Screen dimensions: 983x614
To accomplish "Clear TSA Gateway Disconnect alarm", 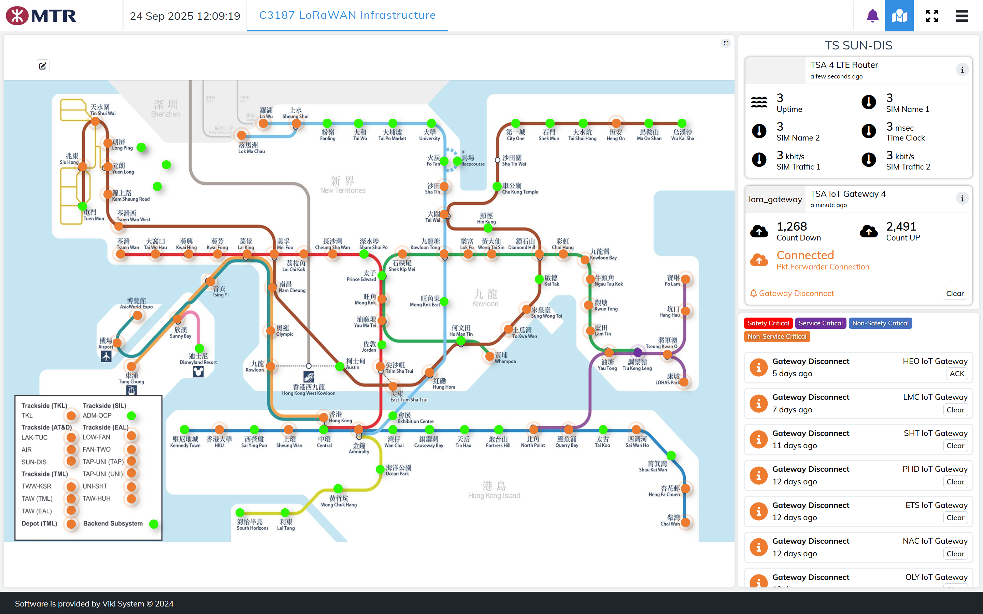I will [x=955, y=294].
